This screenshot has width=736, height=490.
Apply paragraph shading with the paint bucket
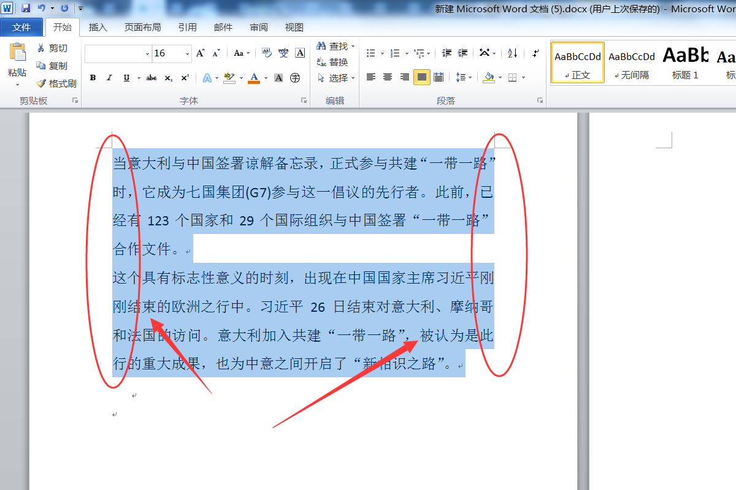pos(489,77)
